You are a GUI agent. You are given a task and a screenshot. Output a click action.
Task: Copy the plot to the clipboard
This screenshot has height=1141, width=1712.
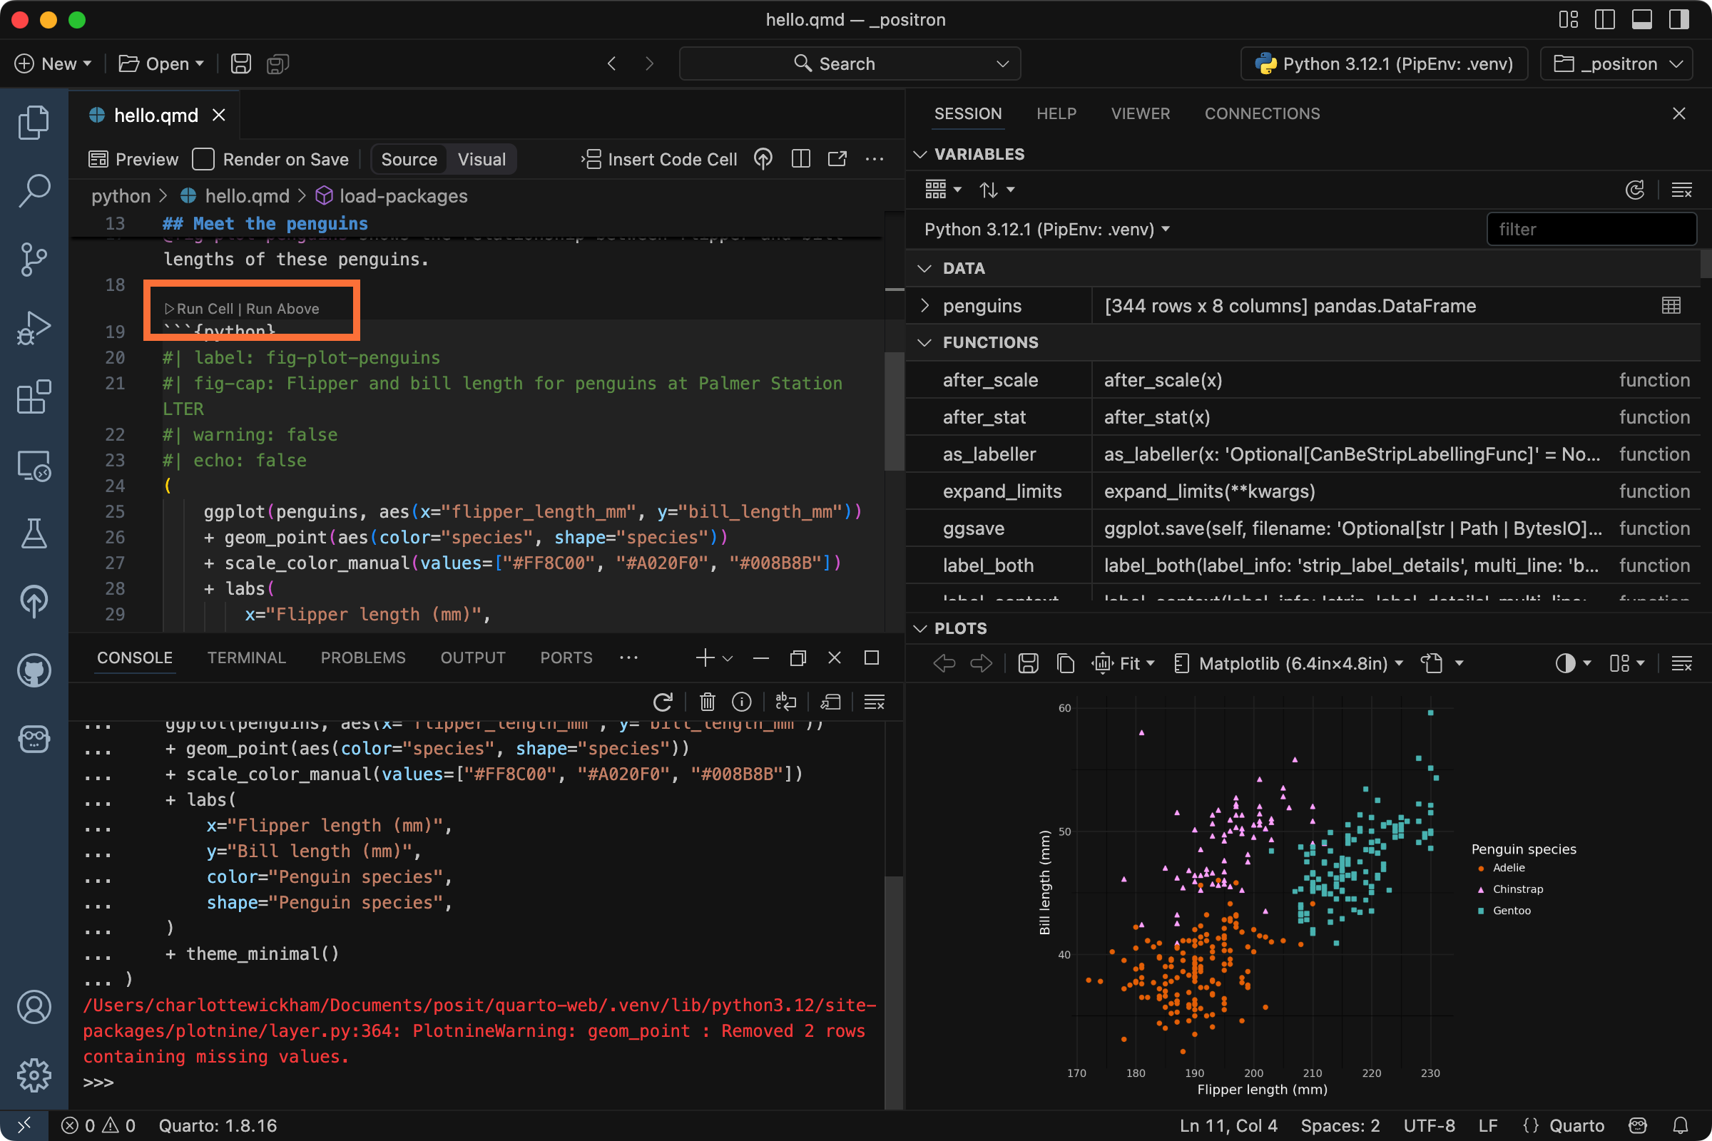click(1065, 663)
